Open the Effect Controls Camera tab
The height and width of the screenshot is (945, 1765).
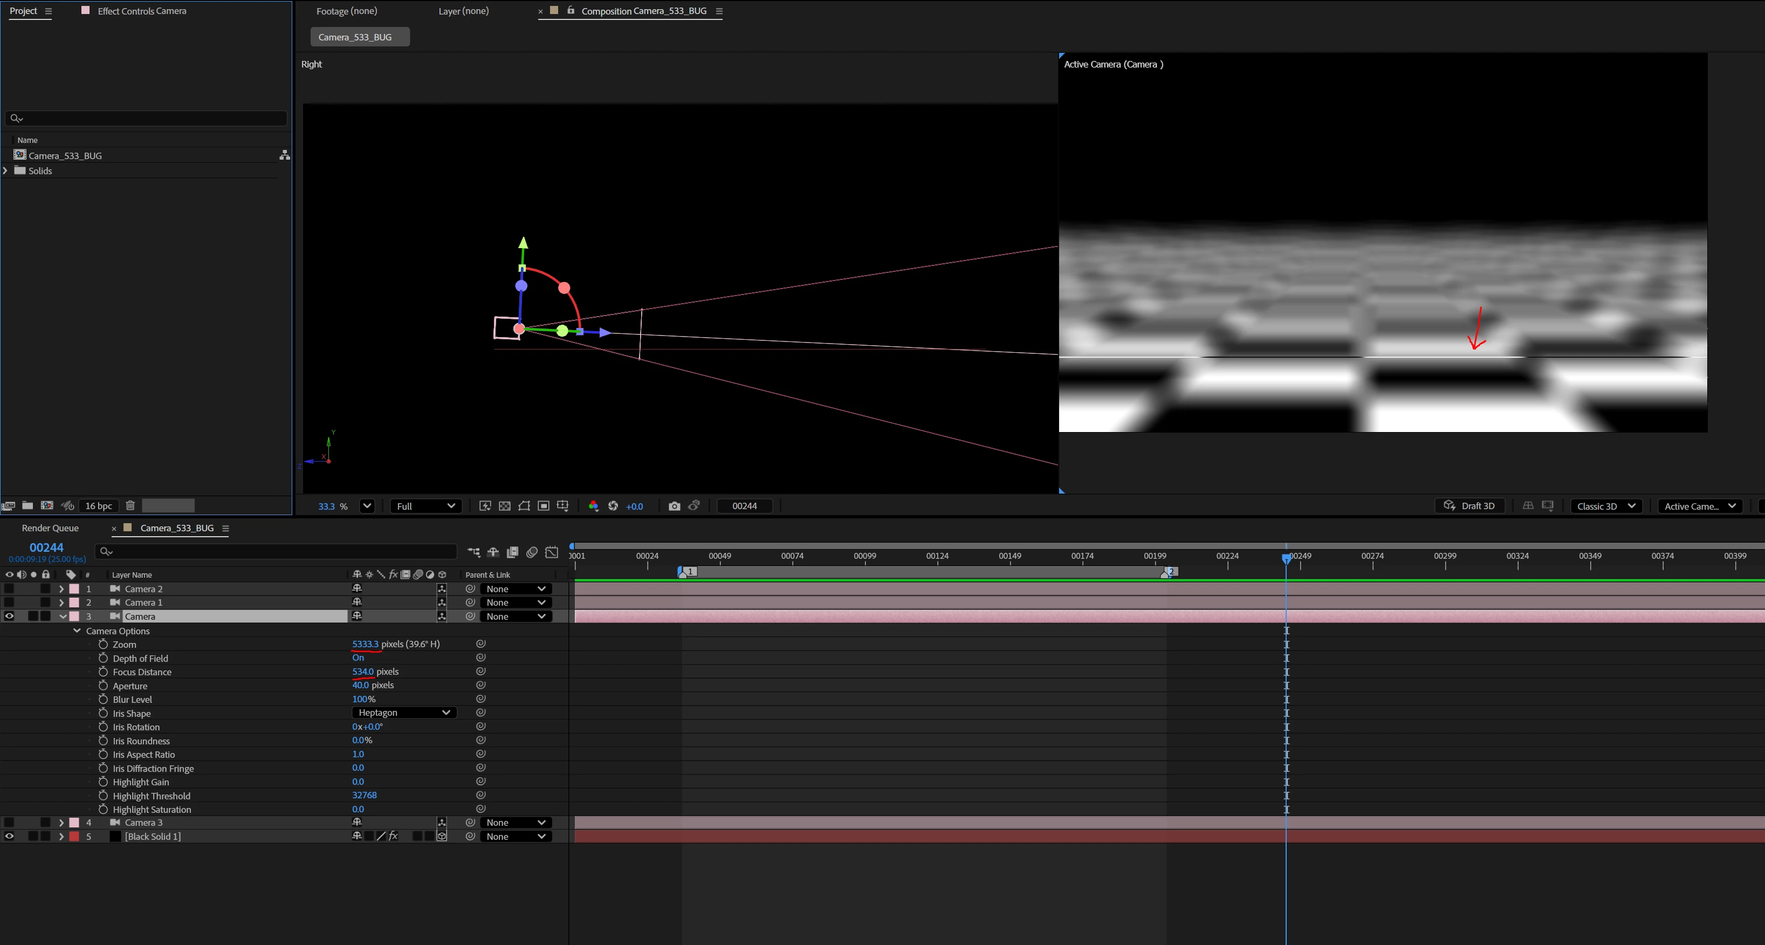[142, 11]
